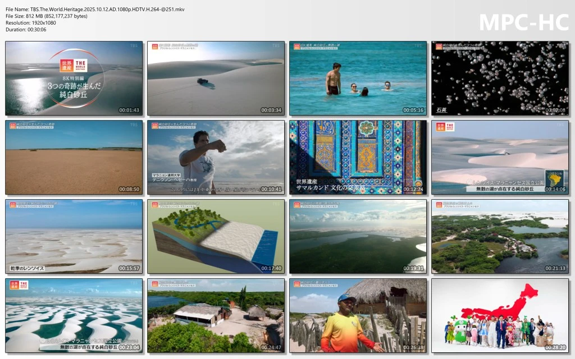Click the Duration 00:30:06 text

click(26, 30)
